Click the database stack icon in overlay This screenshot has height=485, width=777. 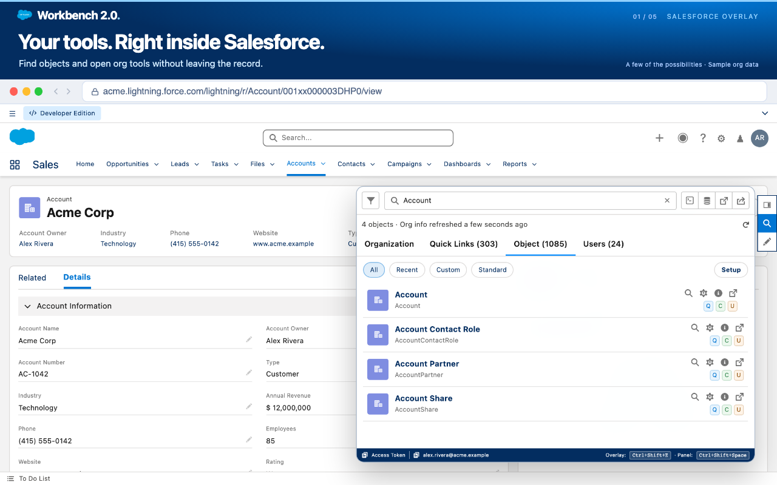click(x=707, y=201)
